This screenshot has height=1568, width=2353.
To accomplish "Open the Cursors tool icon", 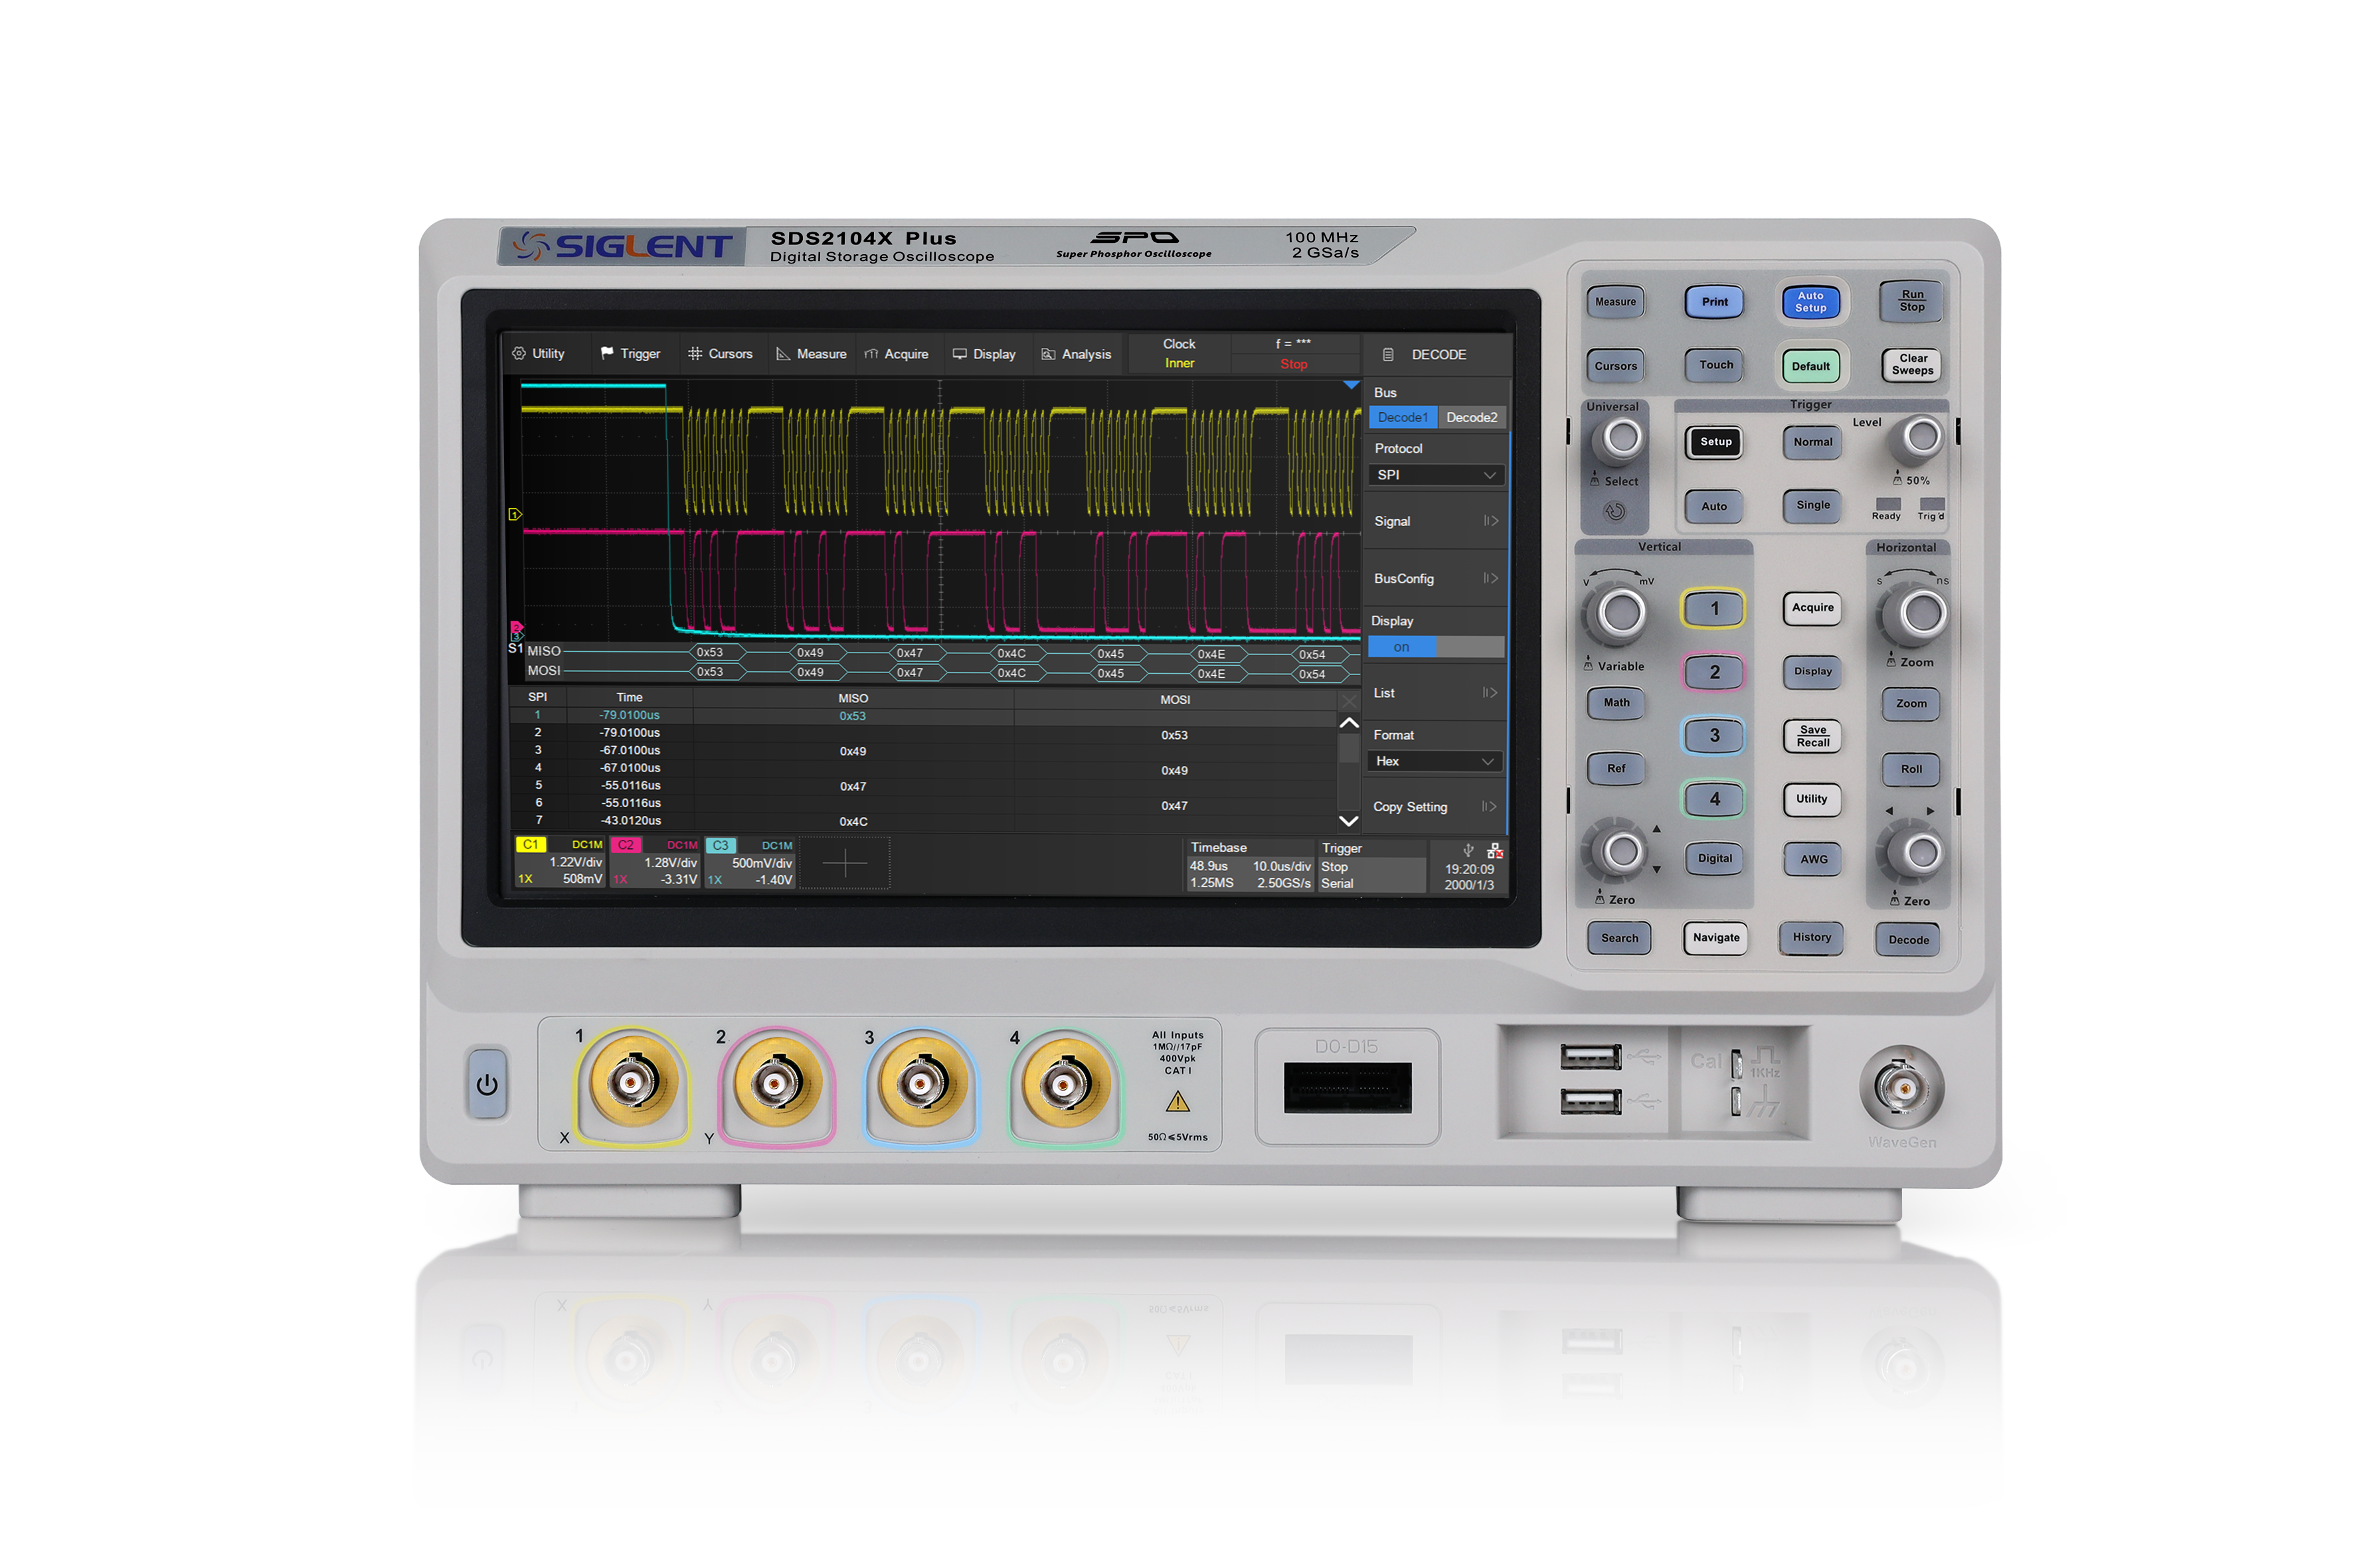I will [x=697, y=353].
